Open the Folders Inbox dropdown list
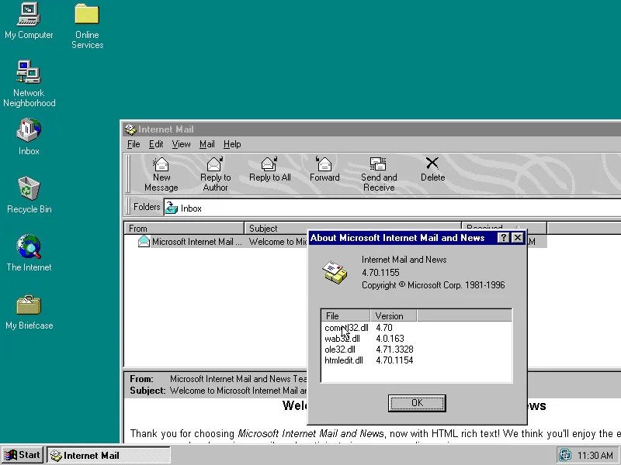 pyautogui.click(x=392, y=208)
